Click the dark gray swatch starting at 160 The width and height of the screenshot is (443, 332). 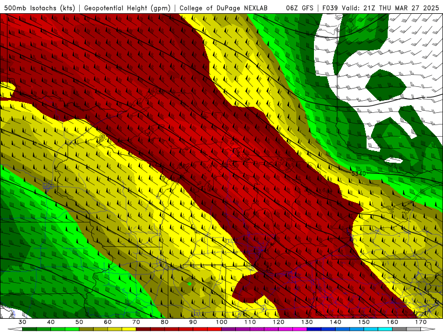399,329
